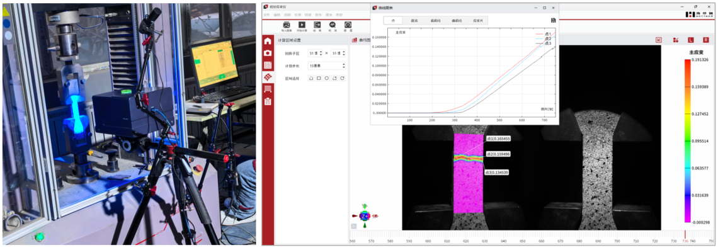Open the 15像素 step length dropdown

point(326,66)
